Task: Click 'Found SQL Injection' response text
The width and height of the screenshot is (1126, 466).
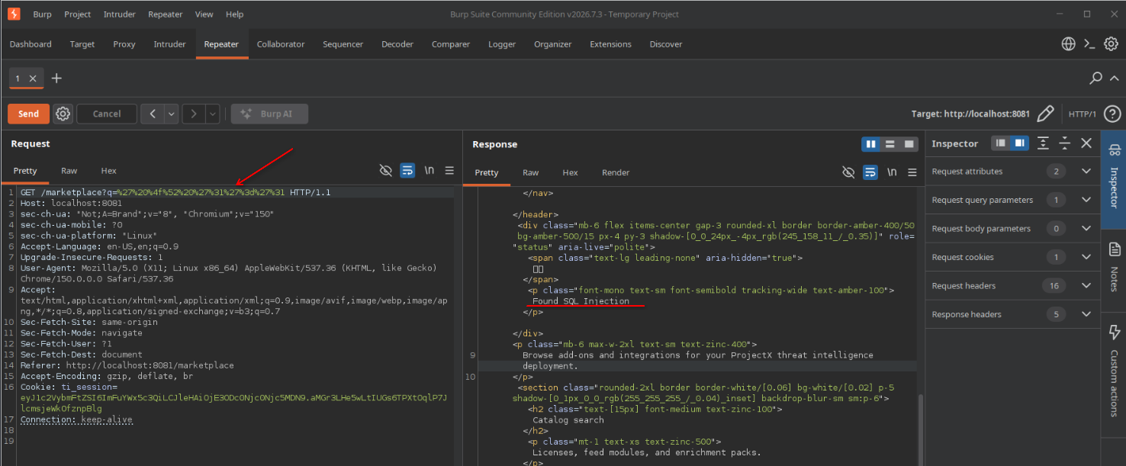Action: [x=581, y=300]
